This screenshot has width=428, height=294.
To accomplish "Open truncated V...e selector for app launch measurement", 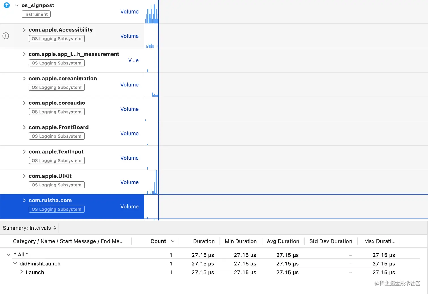I will [133, 60].
